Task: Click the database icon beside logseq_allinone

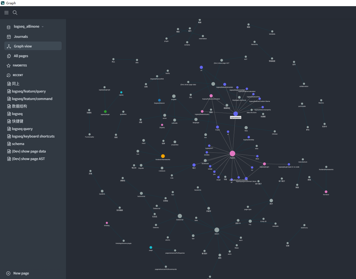Action: pos(9,27)
